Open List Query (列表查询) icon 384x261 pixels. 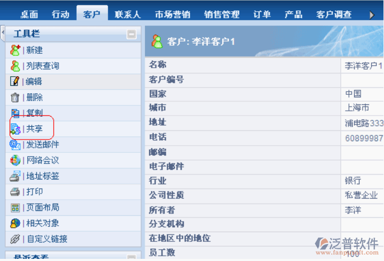15,66
